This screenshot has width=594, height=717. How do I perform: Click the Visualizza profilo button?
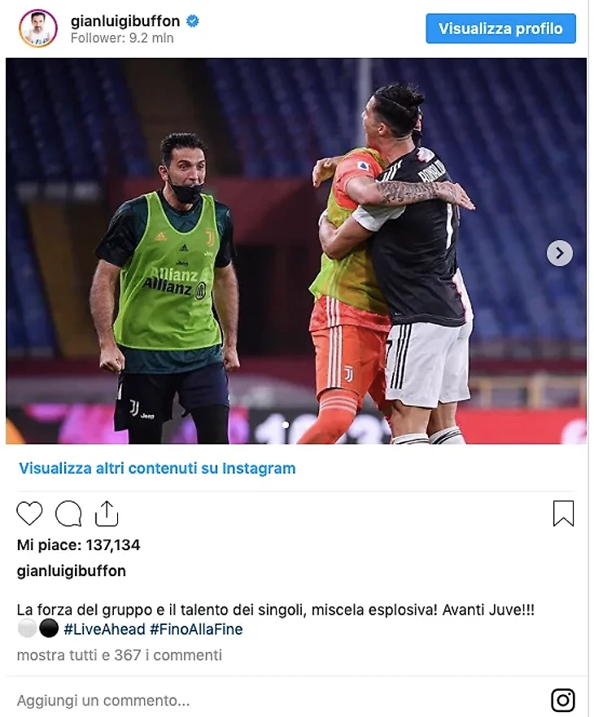click(500, 28)
